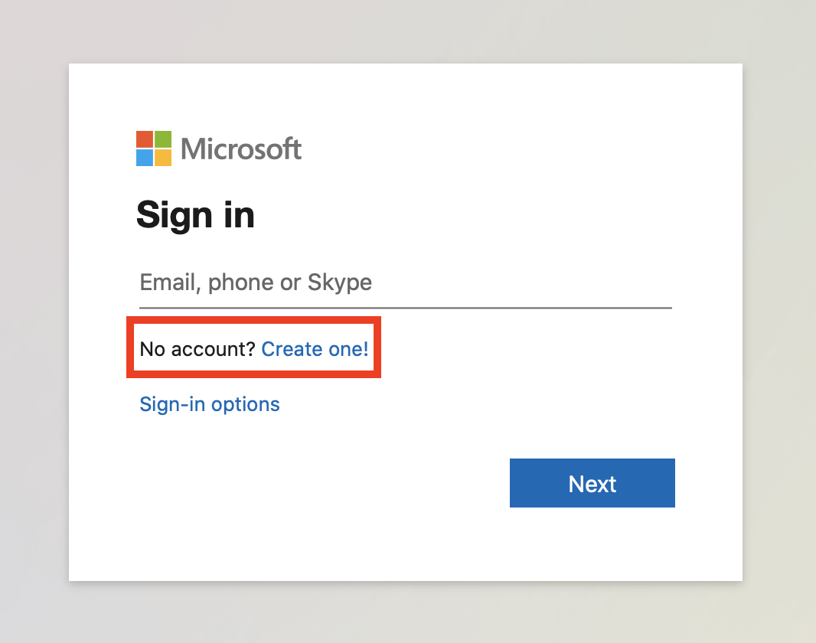Click the word Skype in the placeholder

click(x=340, y=282)
